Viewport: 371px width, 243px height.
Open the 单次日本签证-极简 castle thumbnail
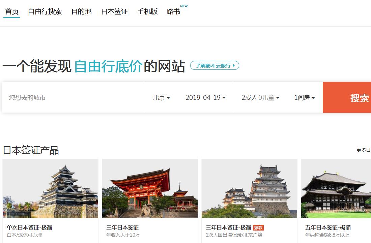coord(50,188)
